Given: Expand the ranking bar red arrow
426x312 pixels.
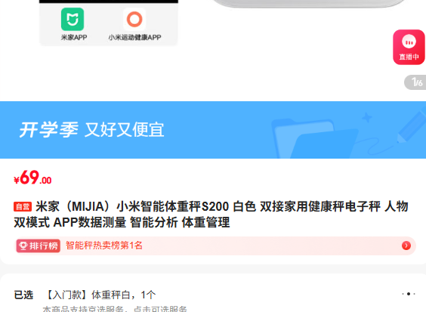Looking at the screenshot, I should [x=406, y=246].
